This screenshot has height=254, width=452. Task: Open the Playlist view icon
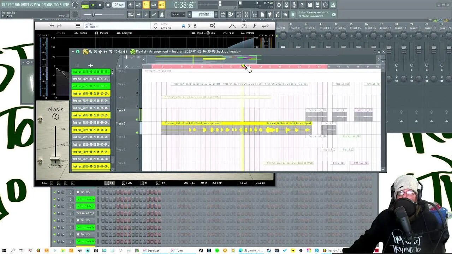(x=223, y=14)
